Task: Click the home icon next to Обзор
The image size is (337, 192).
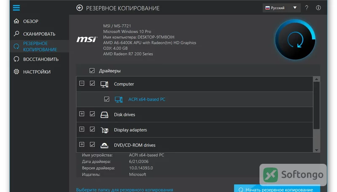Action: tap(16, 21)
